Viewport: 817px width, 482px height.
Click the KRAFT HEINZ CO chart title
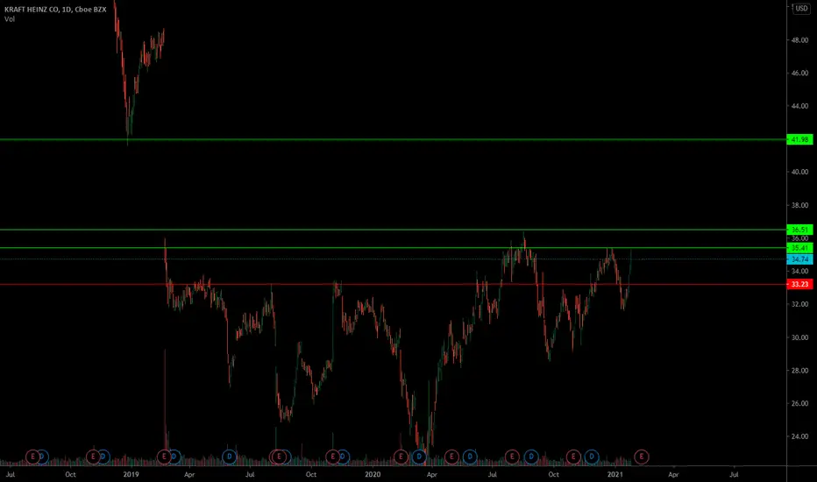[x=55, y=10]
